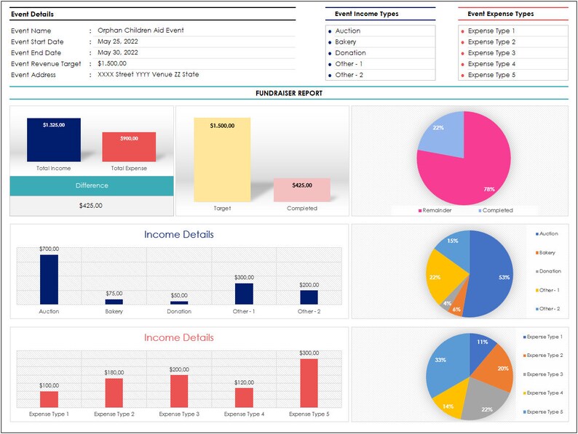Click the Expense Type 4 bar at $120,00
The width and height of the screenshot is (578, 434).
pos(244,398)
